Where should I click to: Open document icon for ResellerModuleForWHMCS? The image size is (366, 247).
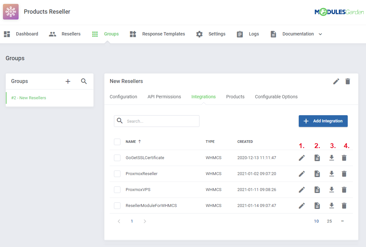(317, 206)
